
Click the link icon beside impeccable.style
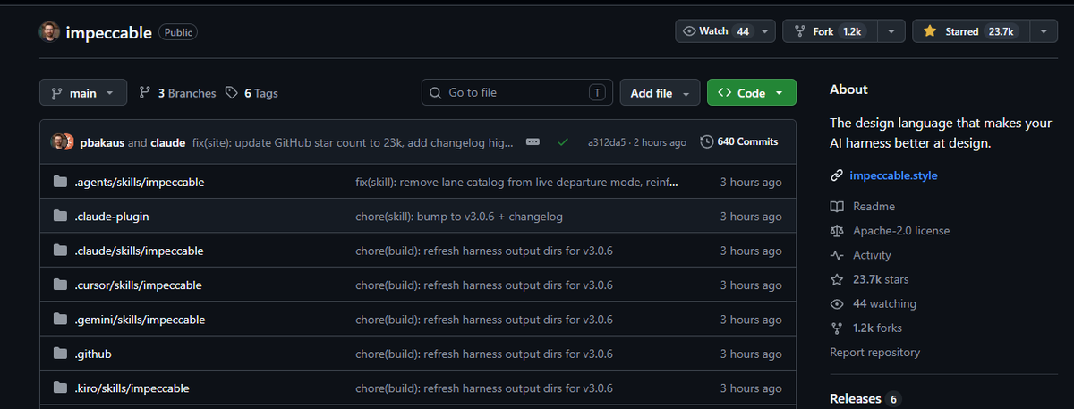click(837, 175)
